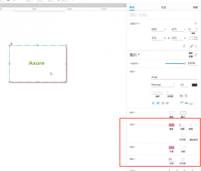
Task: Open the corner 可见性 icon
Action: click(183, 159)
